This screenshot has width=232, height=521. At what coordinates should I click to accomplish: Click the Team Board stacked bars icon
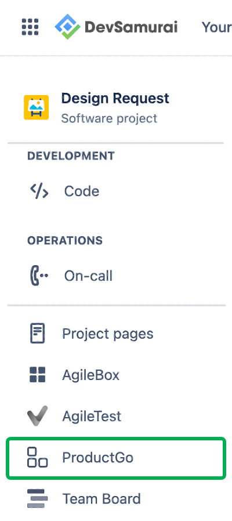click(x=37, y=499)
